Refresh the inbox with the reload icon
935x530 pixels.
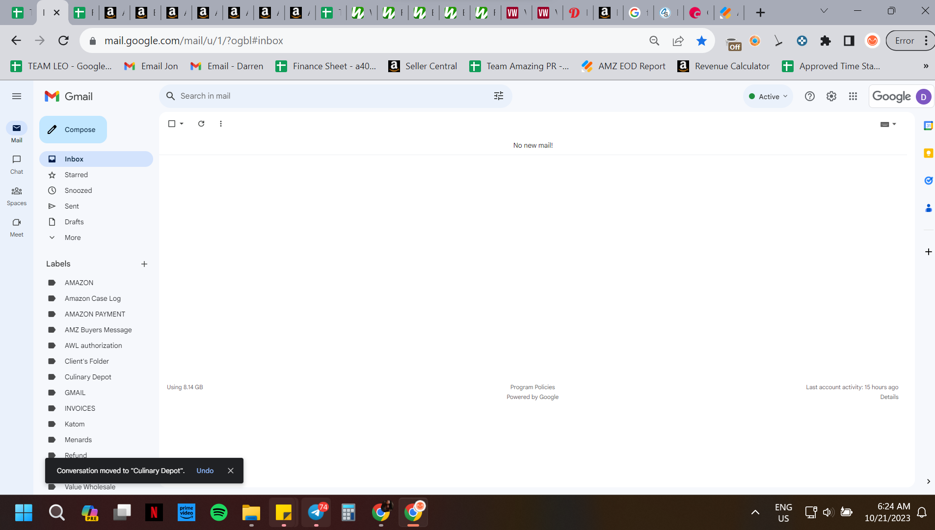pyautogui.click(x=201, y=124)
